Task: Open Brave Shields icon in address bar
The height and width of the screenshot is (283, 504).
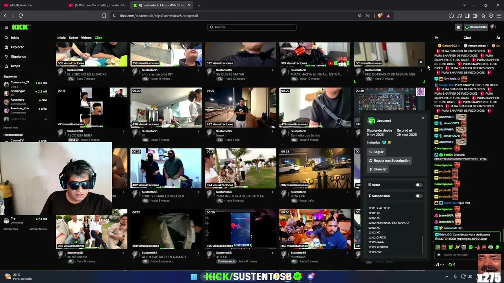Action: pos(380,16)
